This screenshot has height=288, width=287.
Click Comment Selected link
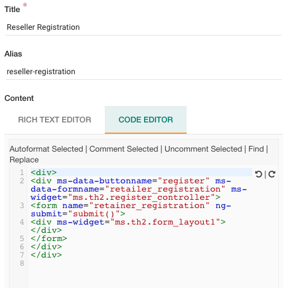tap(124, 149)
